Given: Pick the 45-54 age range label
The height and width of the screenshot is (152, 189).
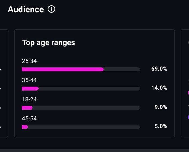Looking at the screenshot, I should (x=29, y=119).
